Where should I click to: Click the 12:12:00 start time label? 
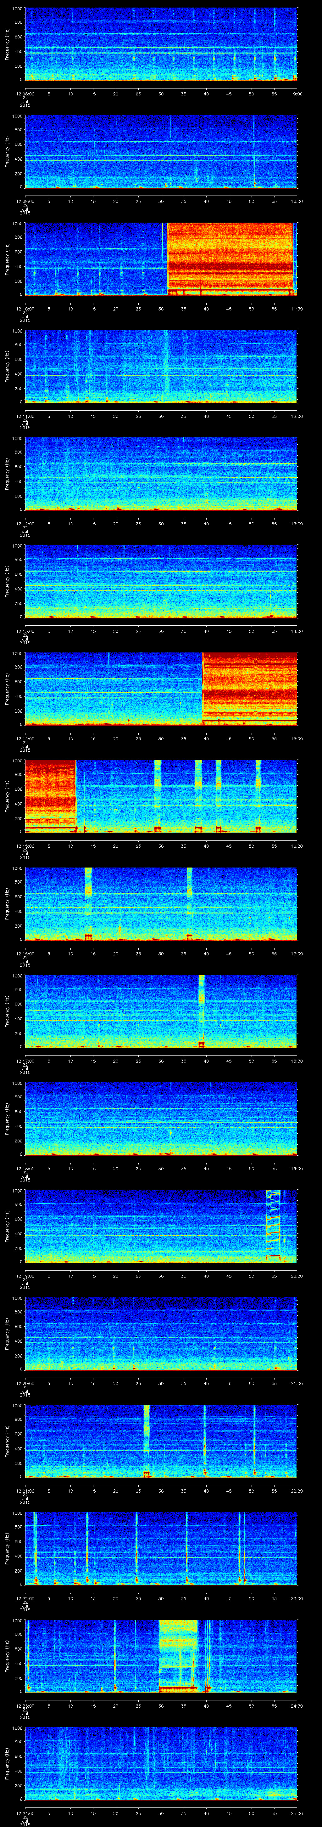tap(25, 523)
